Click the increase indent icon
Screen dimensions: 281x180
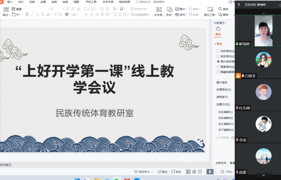tap(107, 9)
